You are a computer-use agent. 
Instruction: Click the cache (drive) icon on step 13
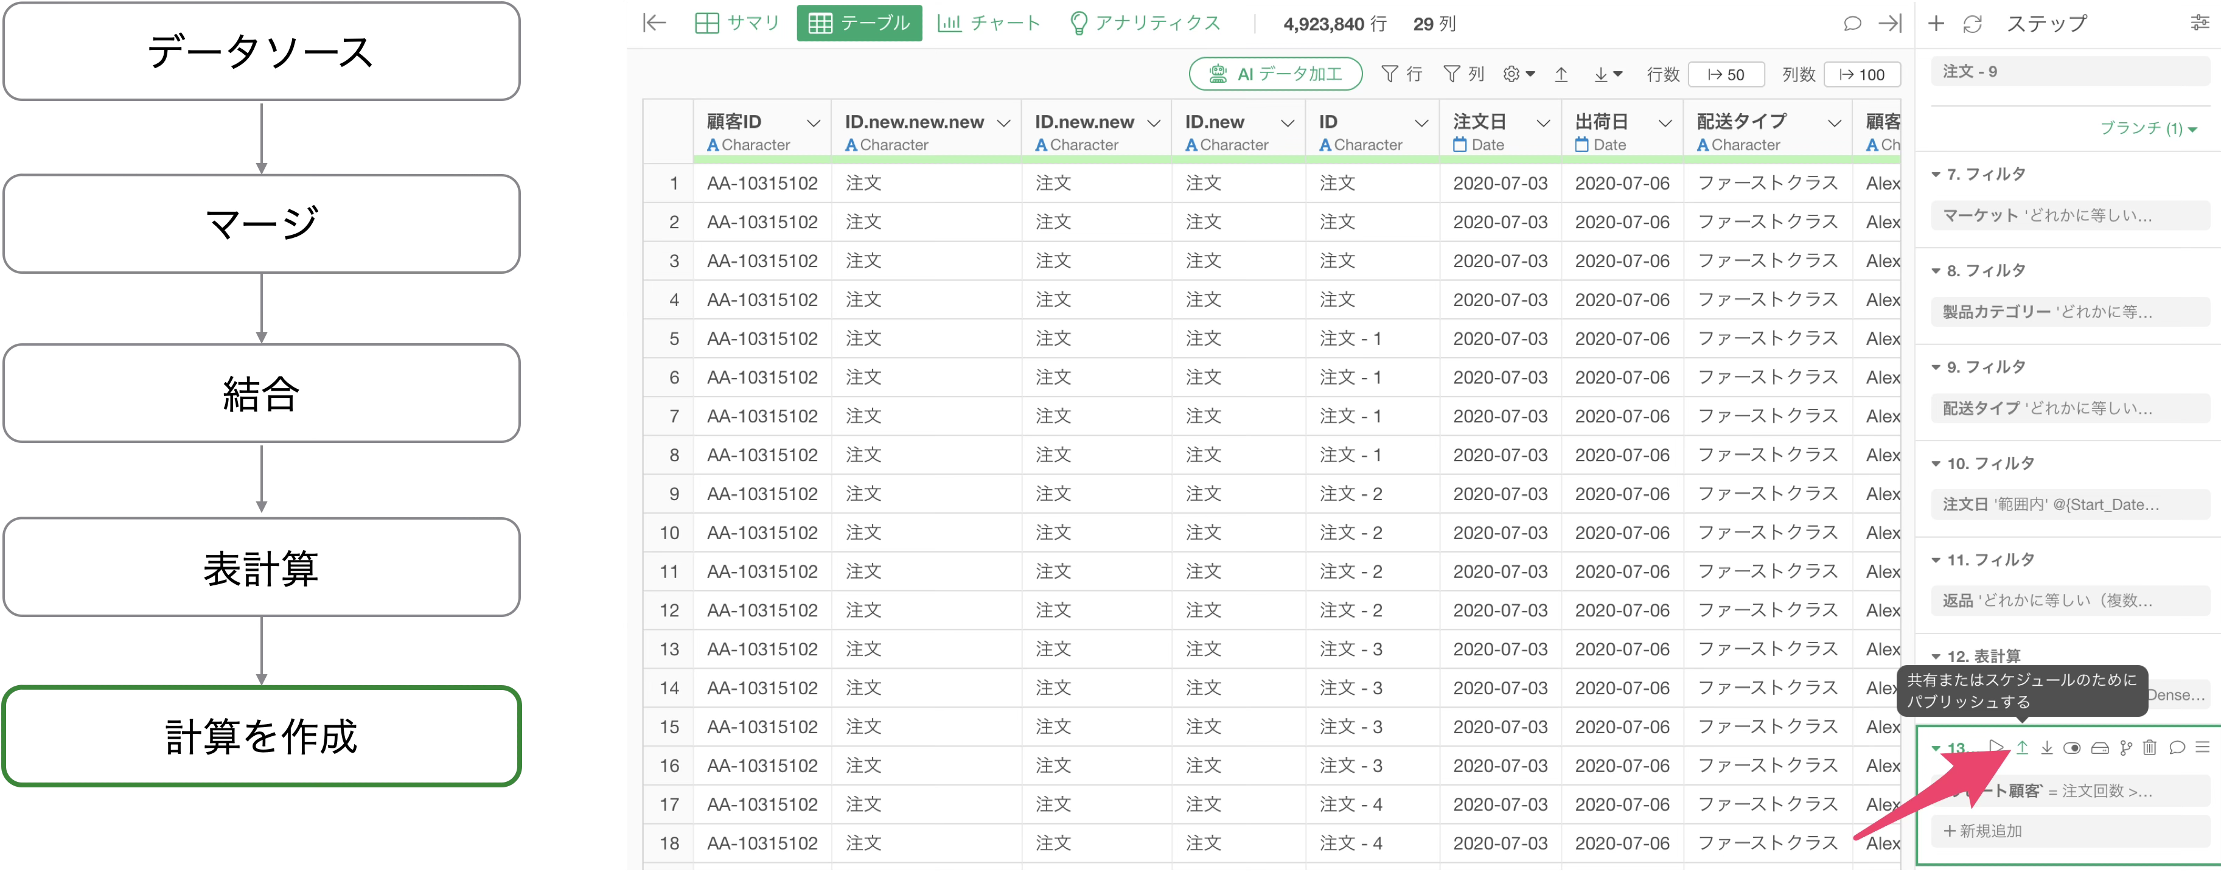[2101, 747]
